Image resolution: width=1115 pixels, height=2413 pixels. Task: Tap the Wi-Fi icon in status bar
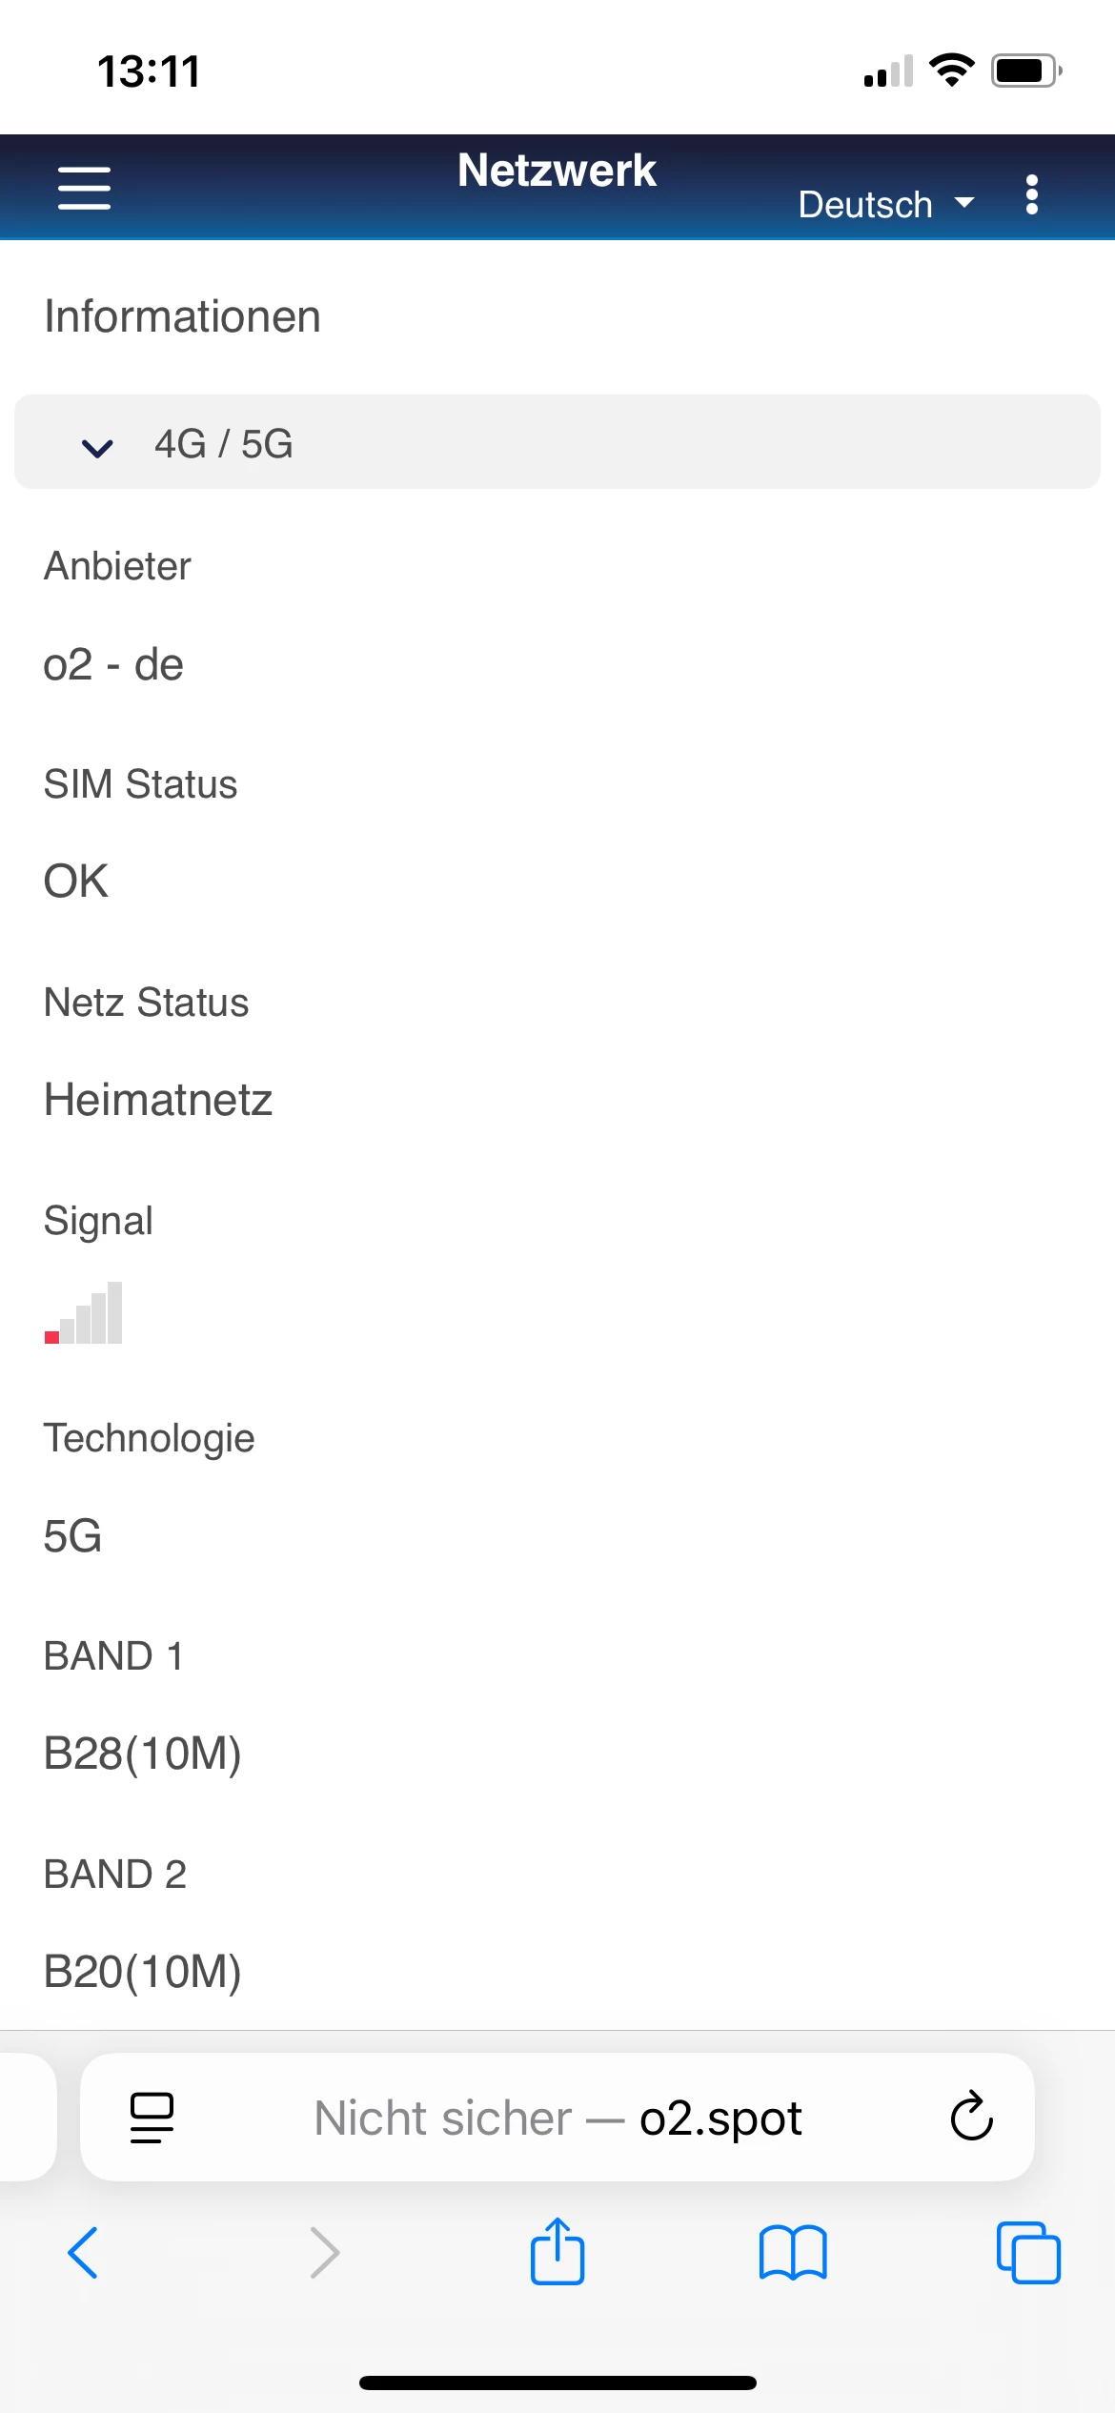[951, 70]
